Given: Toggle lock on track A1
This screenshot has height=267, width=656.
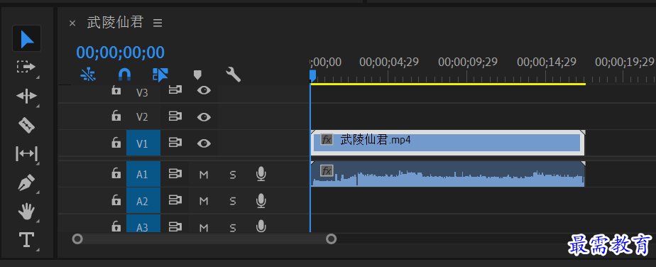Looking at the screenshot, I should pyautogui.click(x=116, y=174).
